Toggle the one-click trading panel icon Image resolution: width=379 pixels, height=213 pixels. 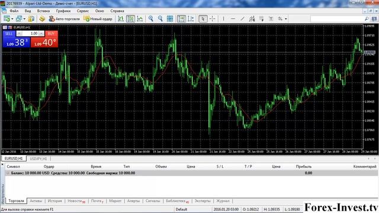point(5,27)
